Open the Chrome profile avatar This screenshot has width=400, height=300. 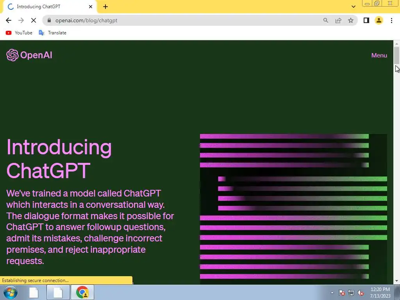pyautogui.click(x=379, y=20)
